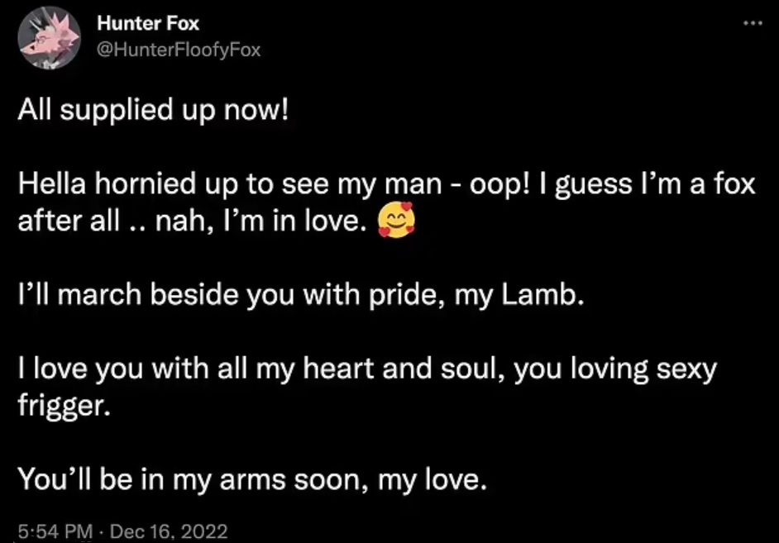Click the "All supplied up now!" line

[x=155, y=111]
